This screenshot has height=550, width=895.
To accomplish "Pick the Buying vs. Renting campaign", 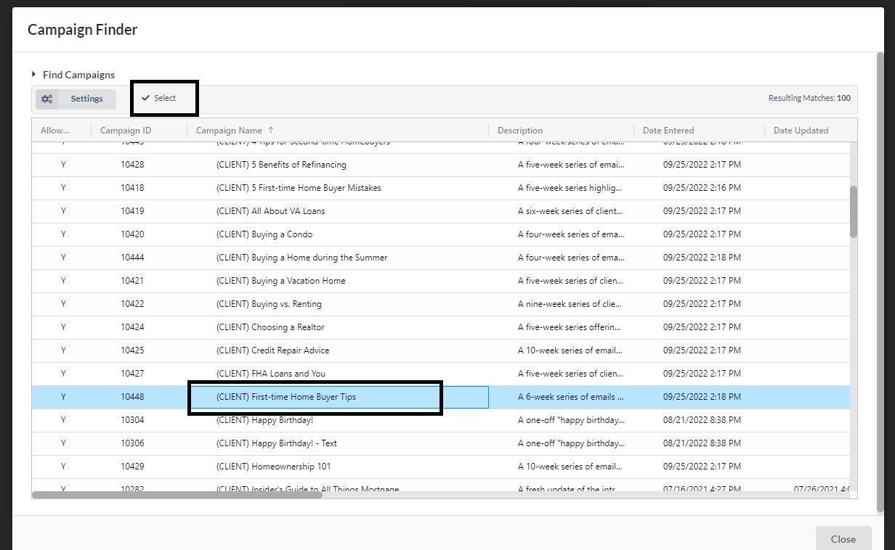I will (x=269, y=304).
